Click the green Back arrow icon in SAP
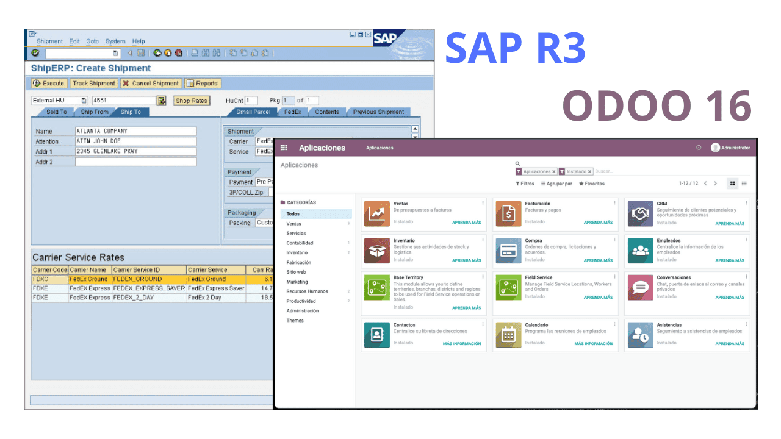Image resolution: width=781 pixels, height=439 pixels. [x=157, y=53]
